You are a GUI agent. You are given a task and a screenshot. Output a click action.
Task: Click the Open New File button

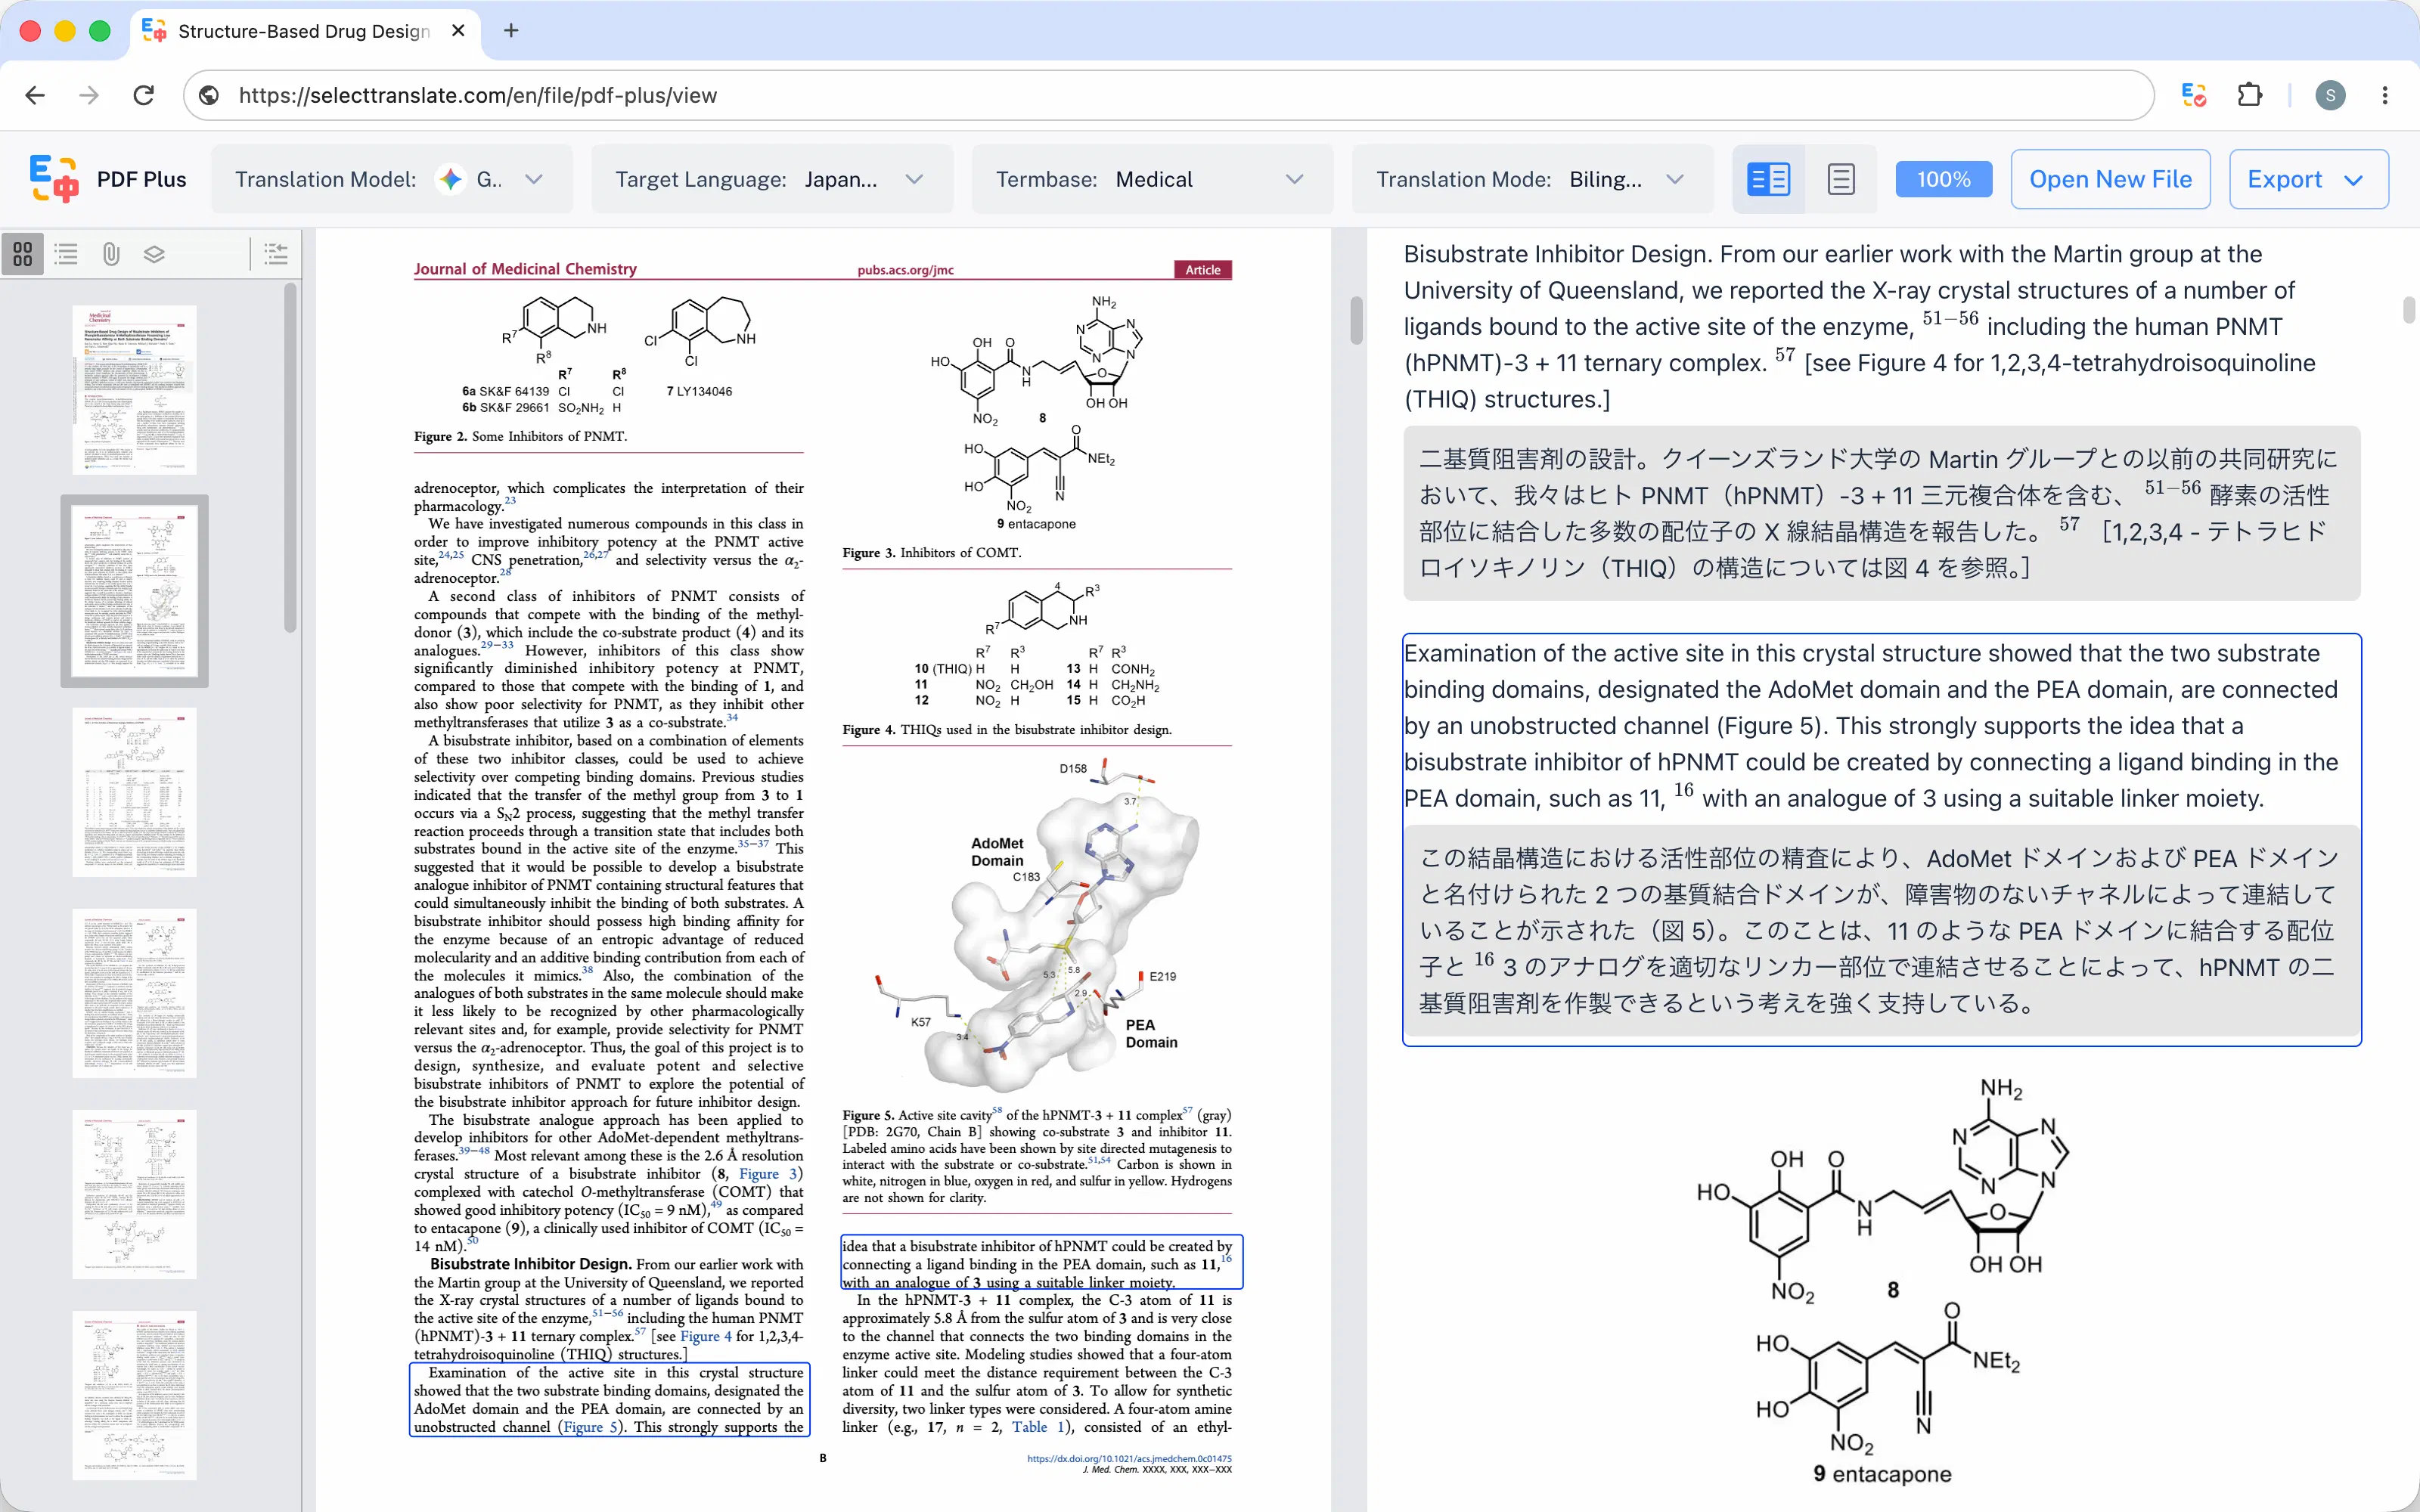[2110, 179]
